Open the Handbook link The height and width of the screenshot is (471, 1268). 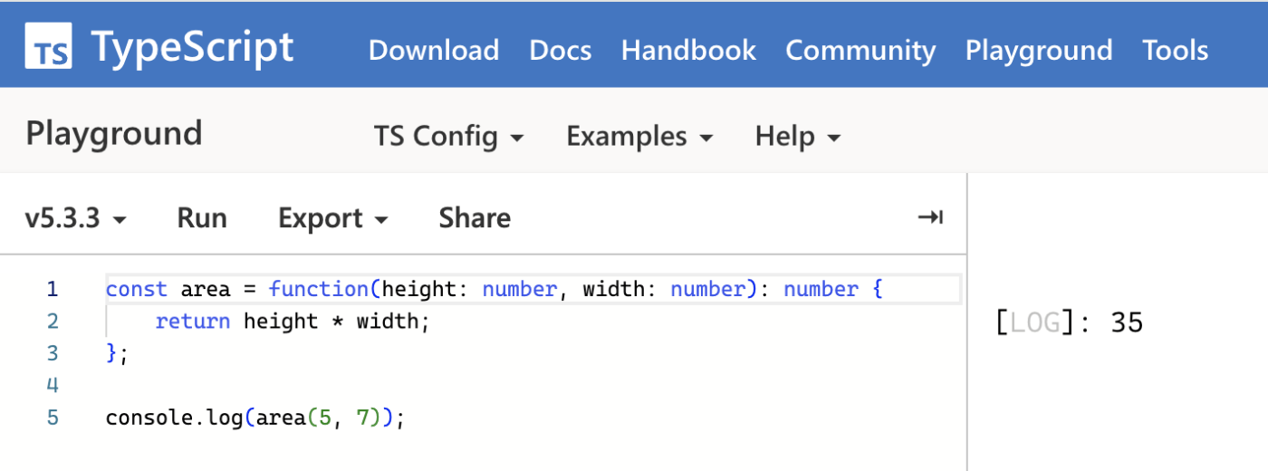tap(688, 50)
